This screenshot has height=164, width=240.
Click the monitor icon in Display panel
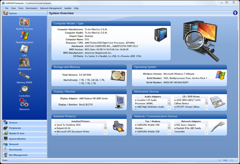pos(120,102)
